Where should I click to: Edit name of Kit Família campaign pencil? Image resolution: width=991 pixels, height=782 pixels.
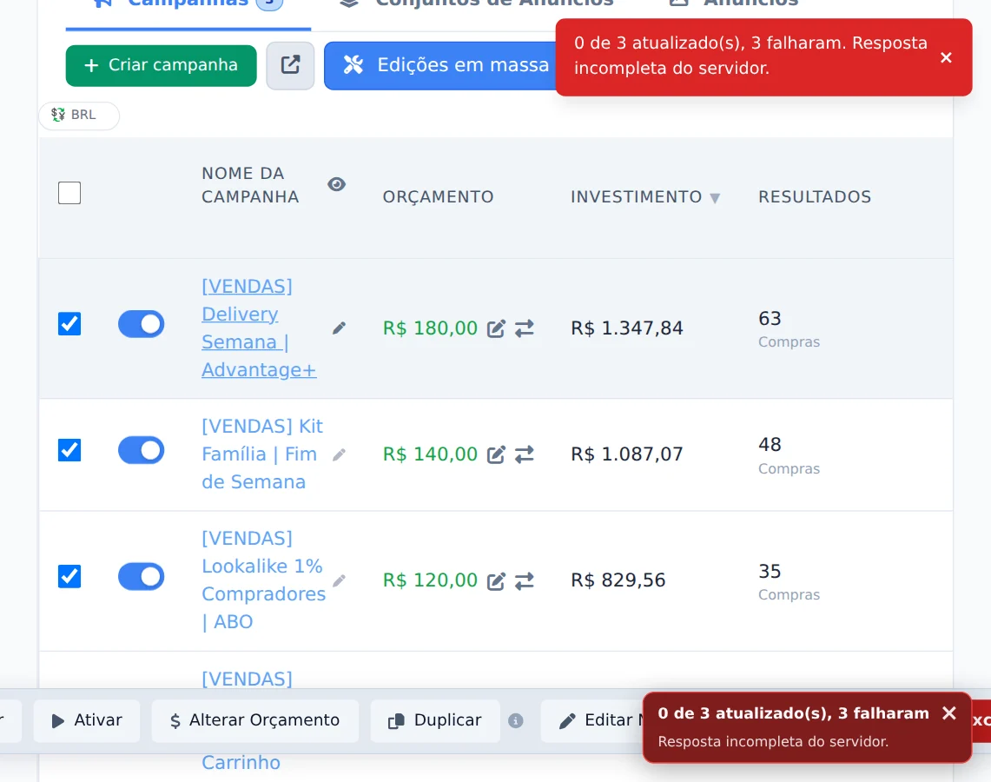339,454
